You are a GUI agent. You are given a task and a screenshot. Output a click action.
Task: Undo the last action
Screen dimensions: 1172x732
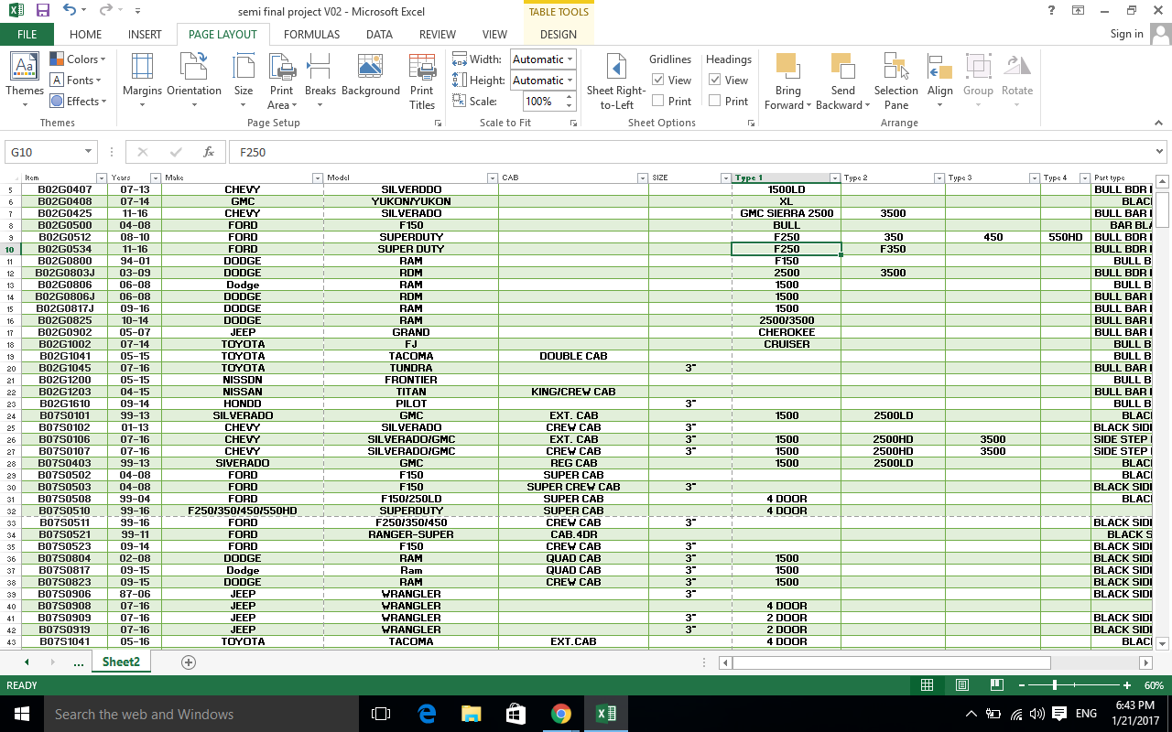(x=70, y=10)
